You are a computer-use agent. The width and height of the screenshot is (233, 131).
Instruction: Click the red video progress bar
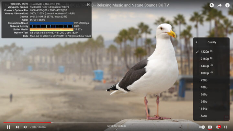[x=27, y=123]
